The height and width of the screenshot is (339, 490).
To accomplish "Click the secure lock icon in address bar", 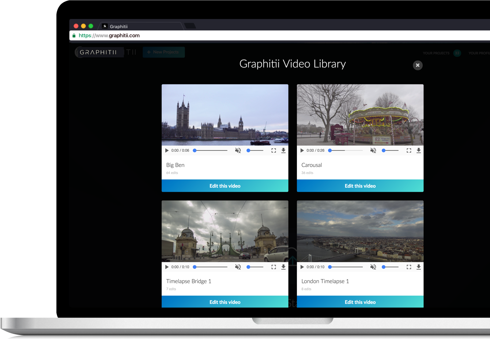I will tap(74, 35).
